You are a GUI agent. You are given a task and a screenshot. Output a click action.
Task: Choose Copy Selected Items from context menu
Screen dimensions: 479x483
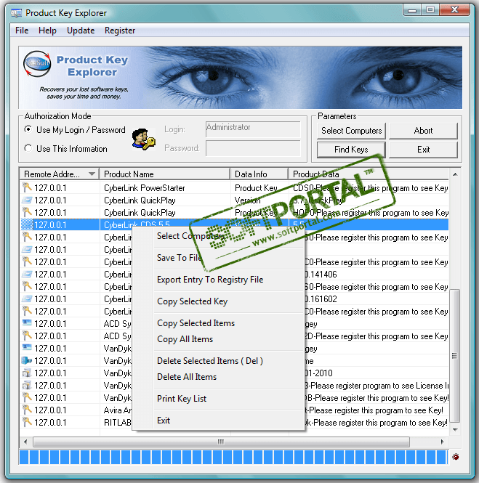tap(218, 322)
